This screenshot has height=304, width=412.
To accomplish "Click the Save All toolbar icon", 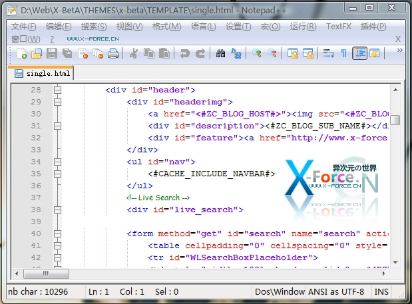I will 67,53.
